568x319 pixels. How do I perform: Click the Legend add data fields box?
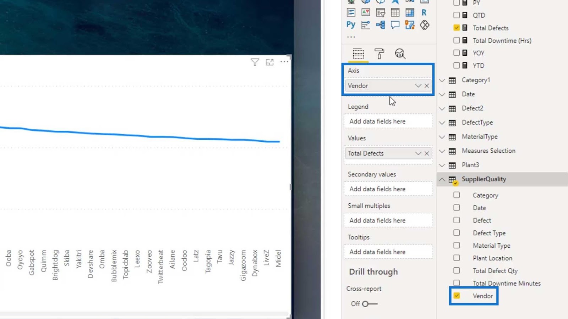click(388, 121)
